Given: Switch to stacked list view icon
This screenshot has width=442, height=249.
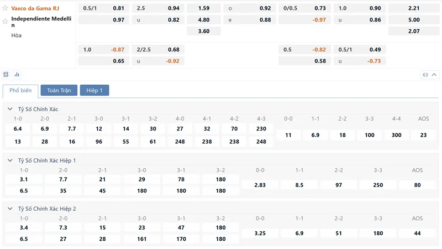Looking at the screenshot, I should (6, 75).
